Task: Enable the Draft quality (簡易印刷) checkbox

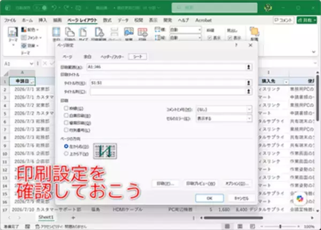Action: (x=66, y=123)
